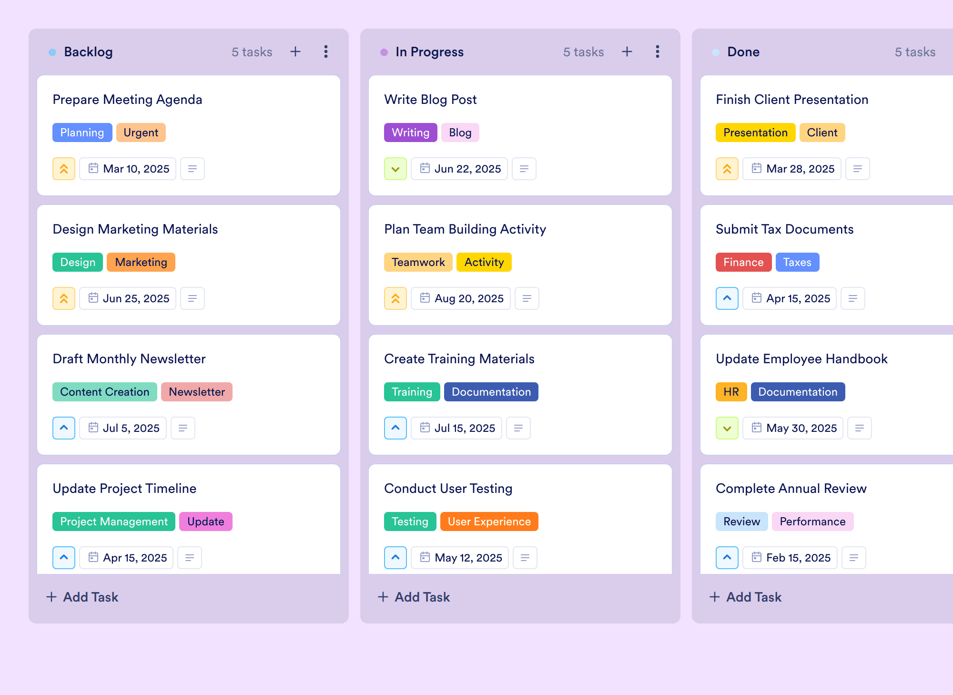This screenshot has width=953, height=695.
Task: Open the Backlog column three-dot menu
Action: point(326,51)
